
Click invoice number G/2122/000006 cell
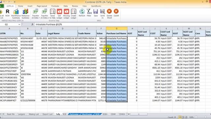[28, 100]
